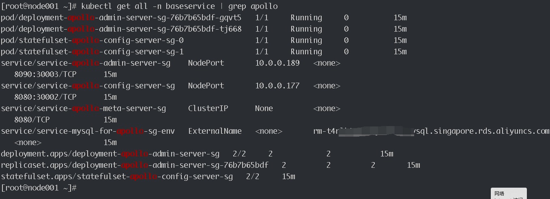Image resolution: width=550 pixels, height=199 pixels.
Task: Click the IP address 10.0.0.189
Action: (277, 63)
